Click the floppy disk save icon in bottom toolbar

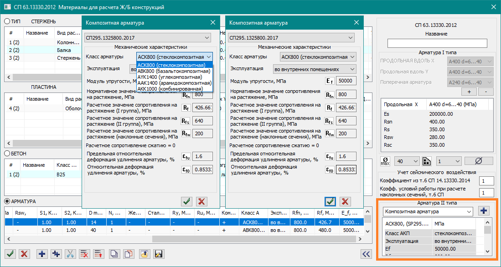click(159, 254)
